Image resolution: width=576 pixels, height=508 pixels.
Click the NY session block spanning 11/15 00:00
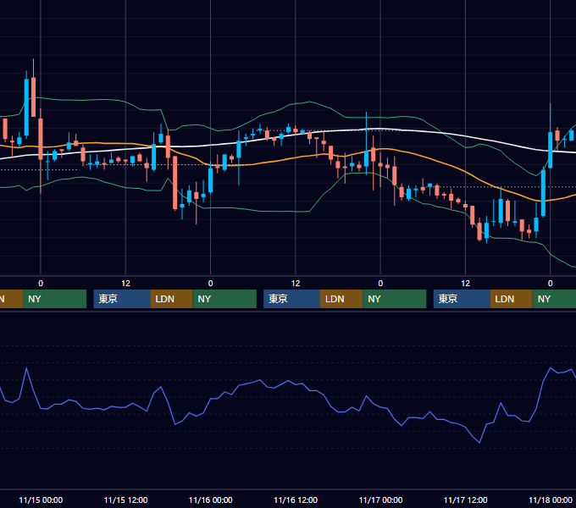(54, 299)
